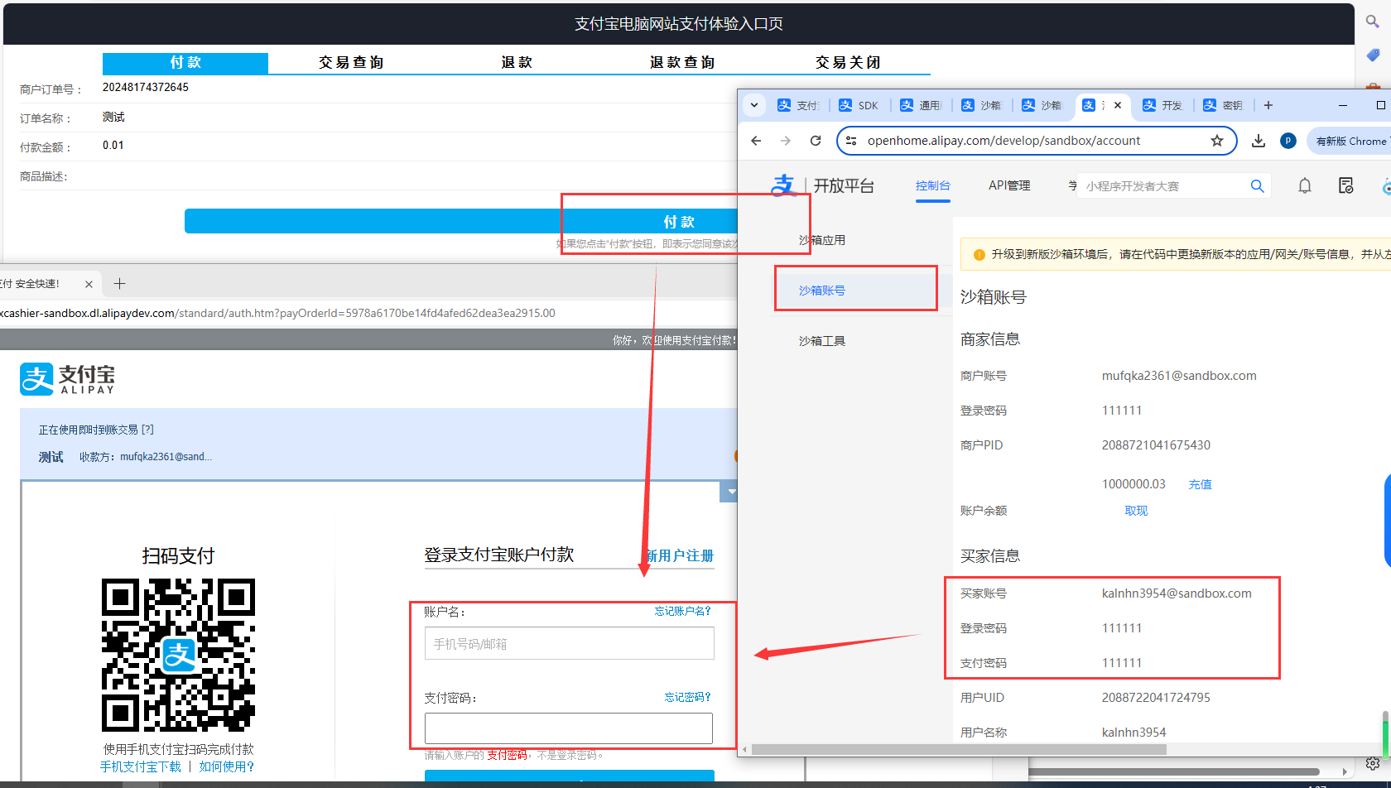Click 新用户注册 link
This screenshot has width=1391, height=788.
pyautogui.click(x=680, y=555)
